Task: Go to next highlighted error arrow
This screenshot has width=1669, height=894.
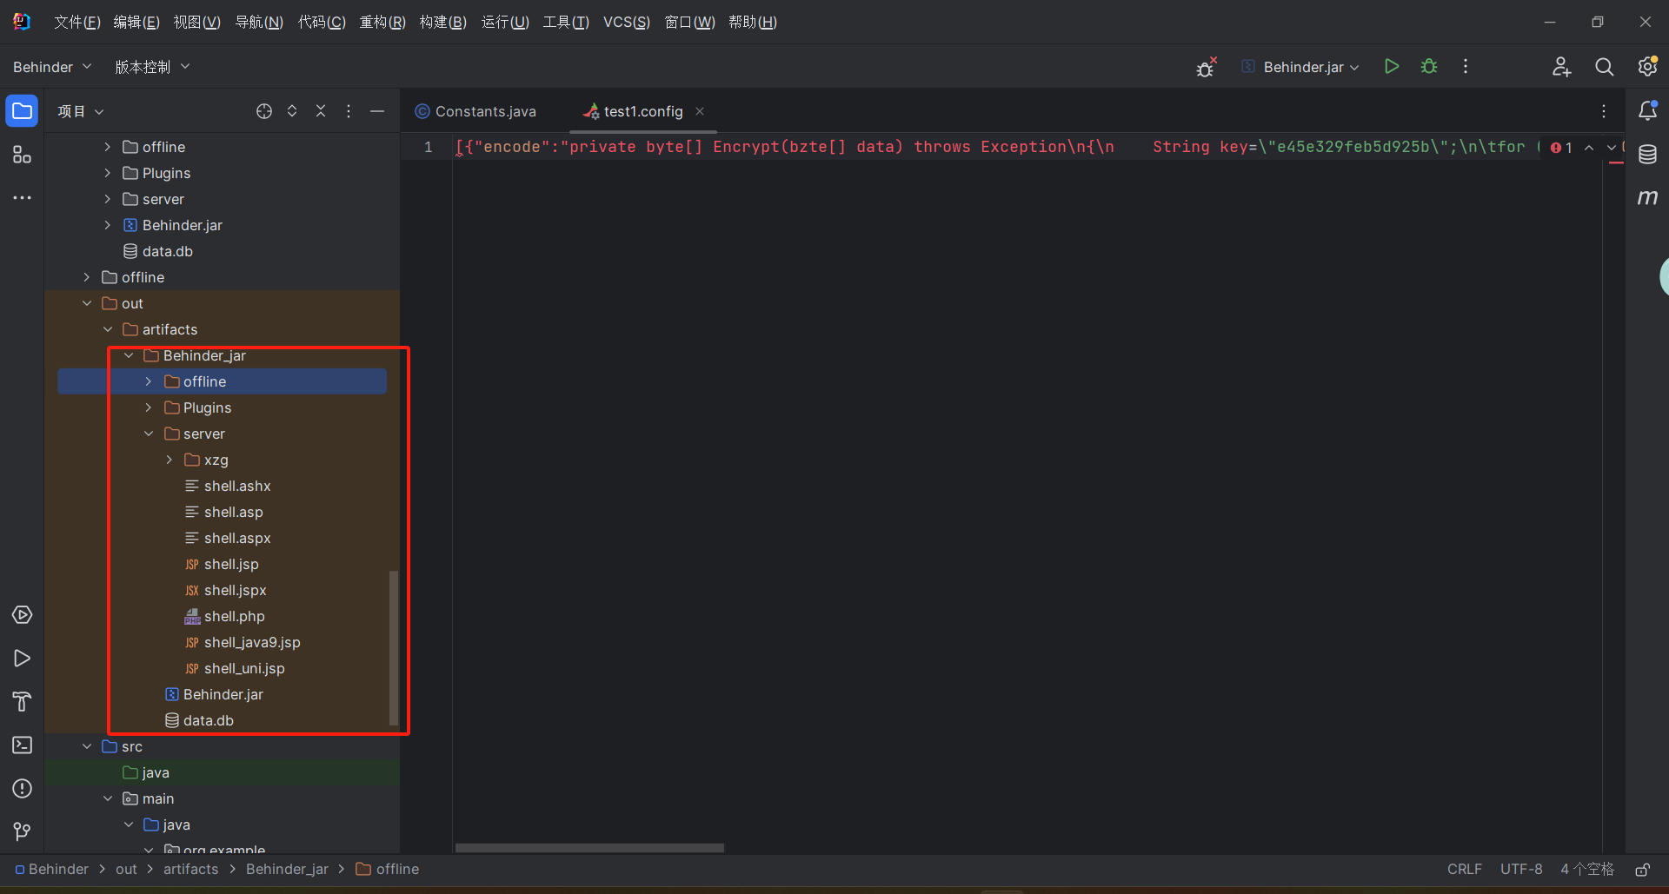Action: (x=1612, y=148)
